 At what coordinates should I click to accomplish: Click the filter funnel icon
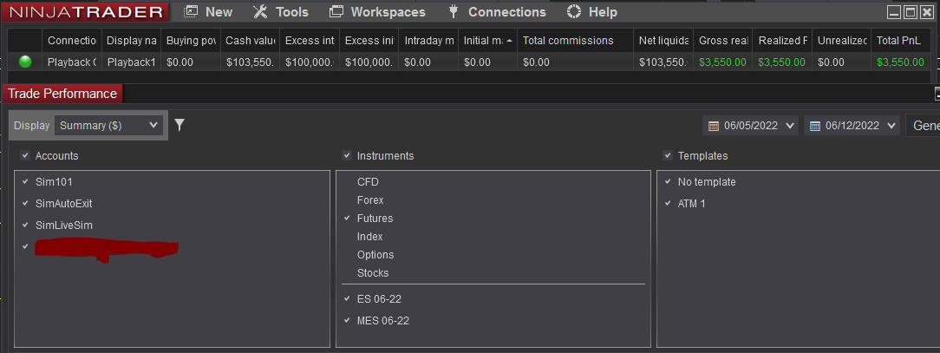click(x=180, y=125)
